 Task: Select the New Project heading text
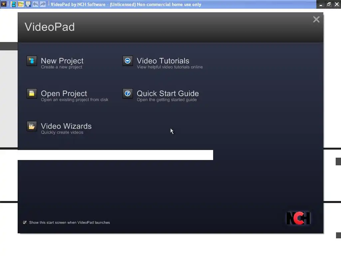[62, 61]
